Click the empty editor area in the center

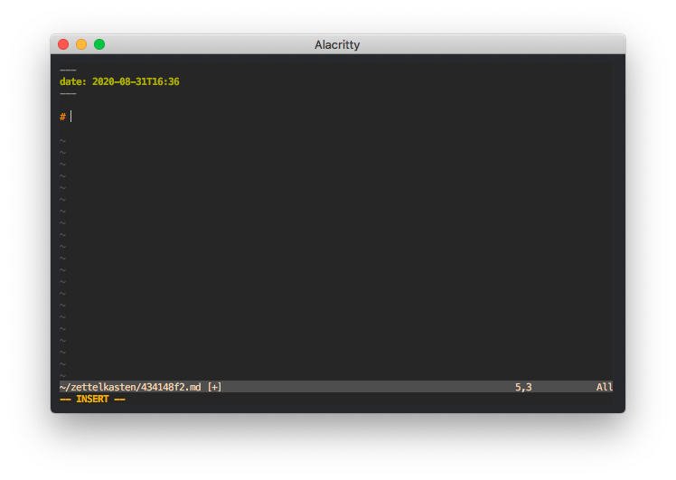tap(336, 244)
